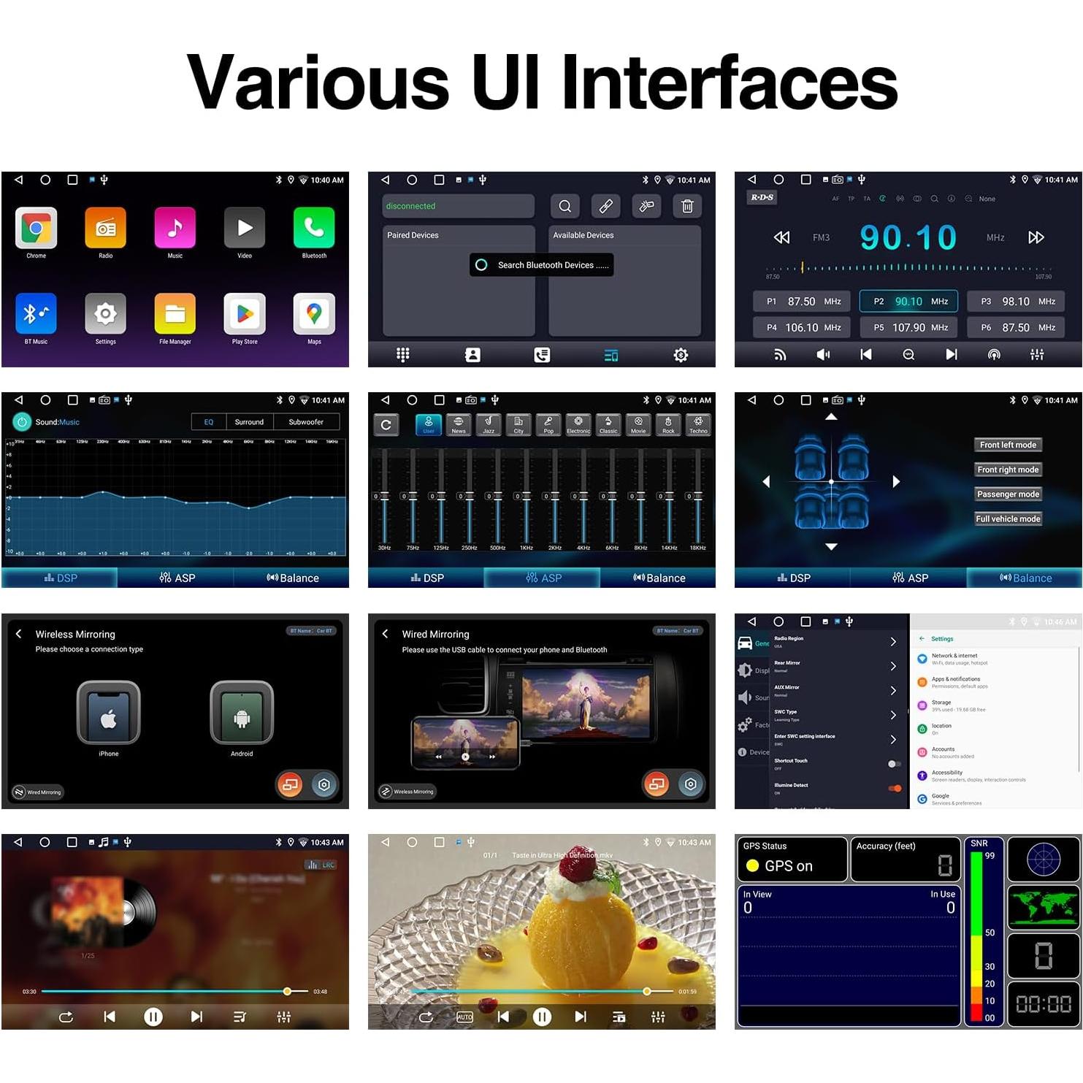The image size is (1083, 1083).
Task: Select the Jazz equalizer preset
Action: tap(489, 424)
